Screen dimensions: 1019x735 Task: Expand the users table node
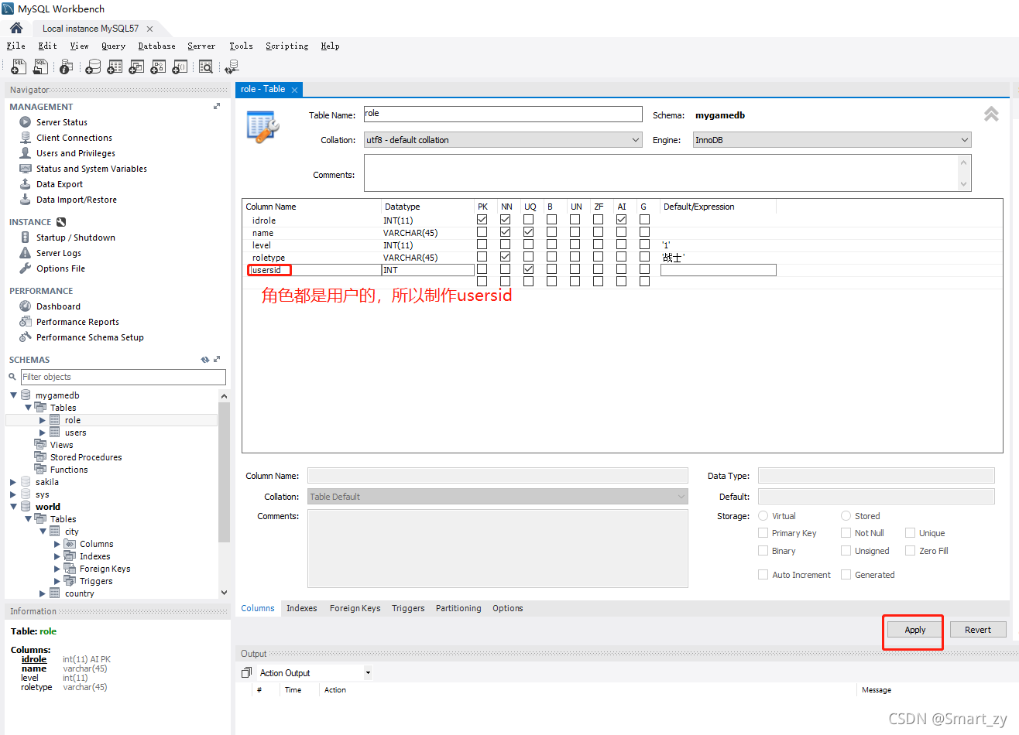43,432
